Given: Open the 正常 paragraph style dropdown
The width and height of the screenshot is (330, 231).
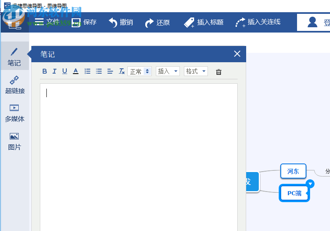Looking at the screenshot, I should [140, 71].
